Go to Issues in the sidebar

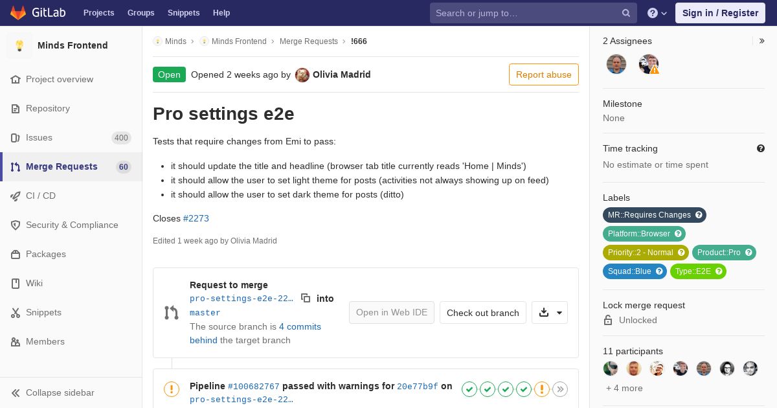pos(71,137)
